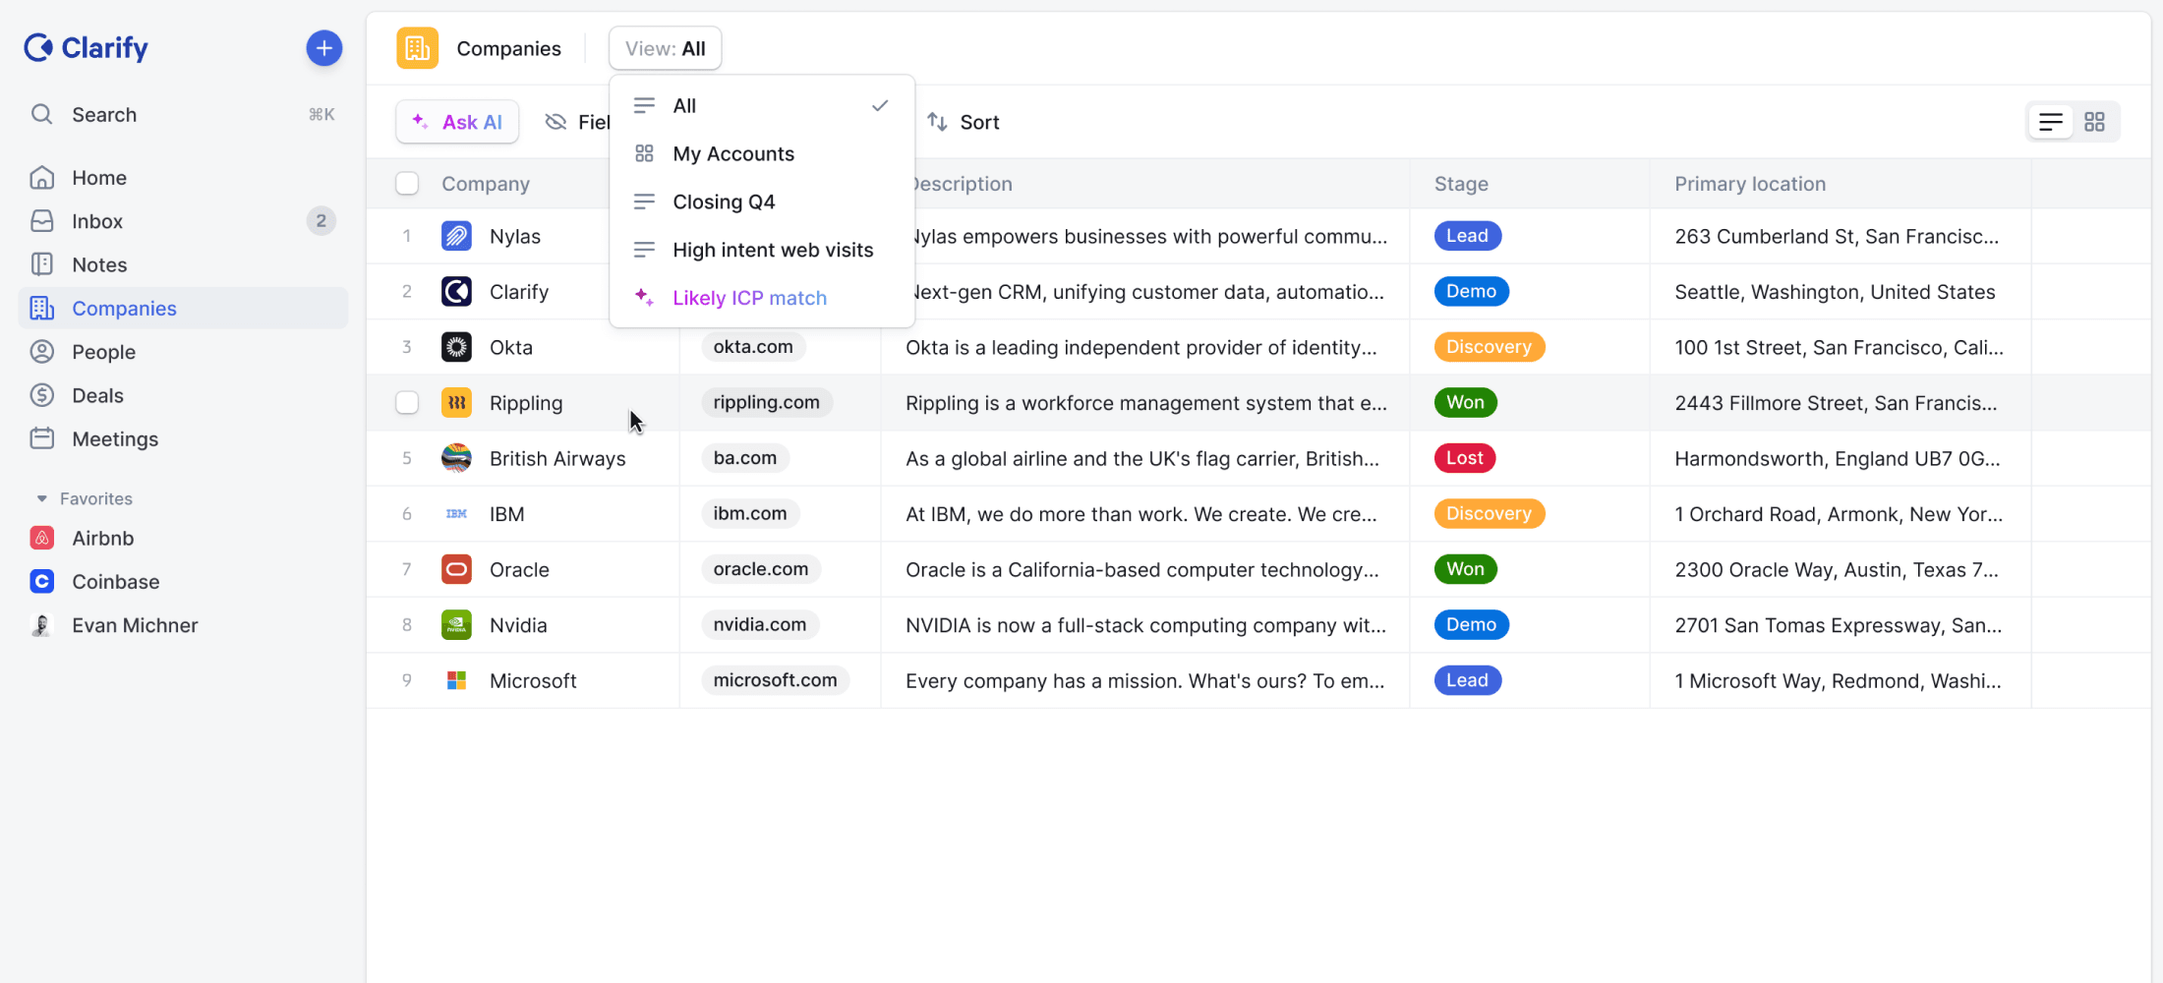Click the Rippling company logo
2163x983 pixels.
tap(456, 402)
